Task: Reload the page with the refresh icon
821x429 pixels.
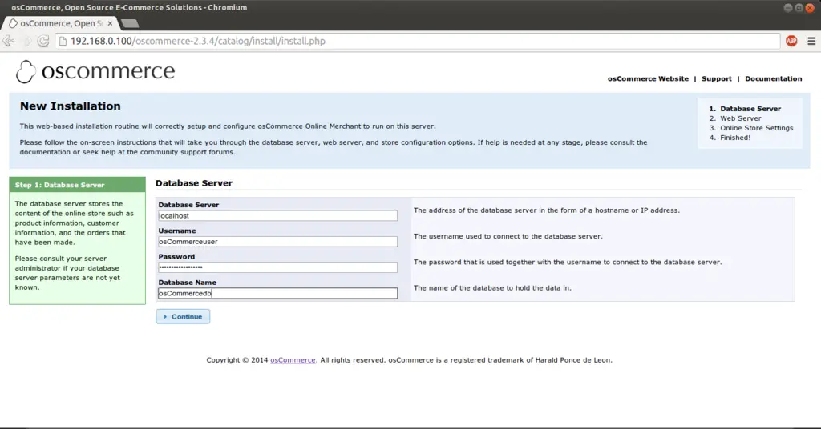Action: pos(43,41)
